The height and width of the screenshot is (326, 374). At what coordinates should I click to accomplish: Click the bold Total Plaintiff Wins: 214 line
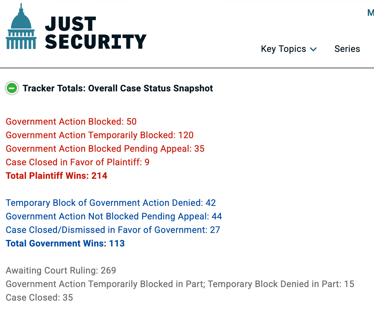[x=56, y=176]
